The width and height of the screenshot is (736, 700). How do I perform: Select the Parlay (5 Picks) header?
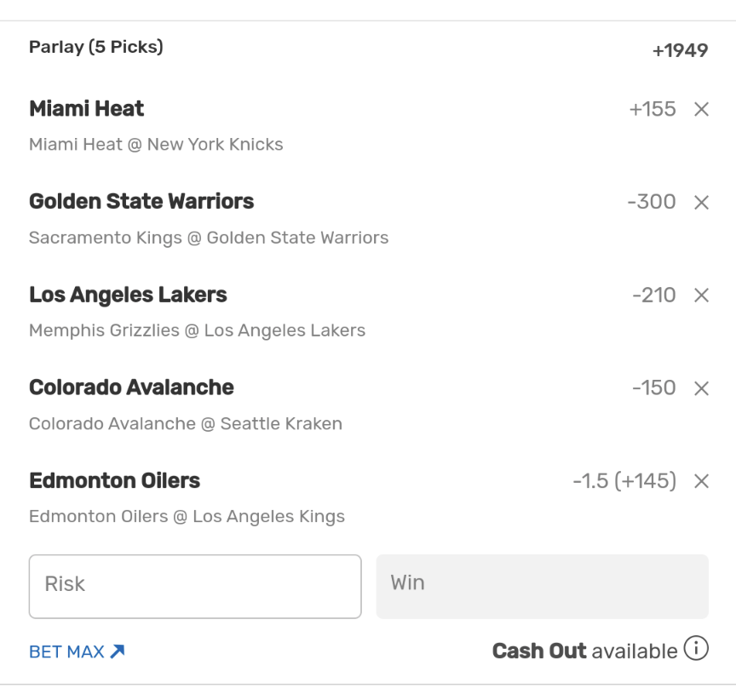click(96, 47)
